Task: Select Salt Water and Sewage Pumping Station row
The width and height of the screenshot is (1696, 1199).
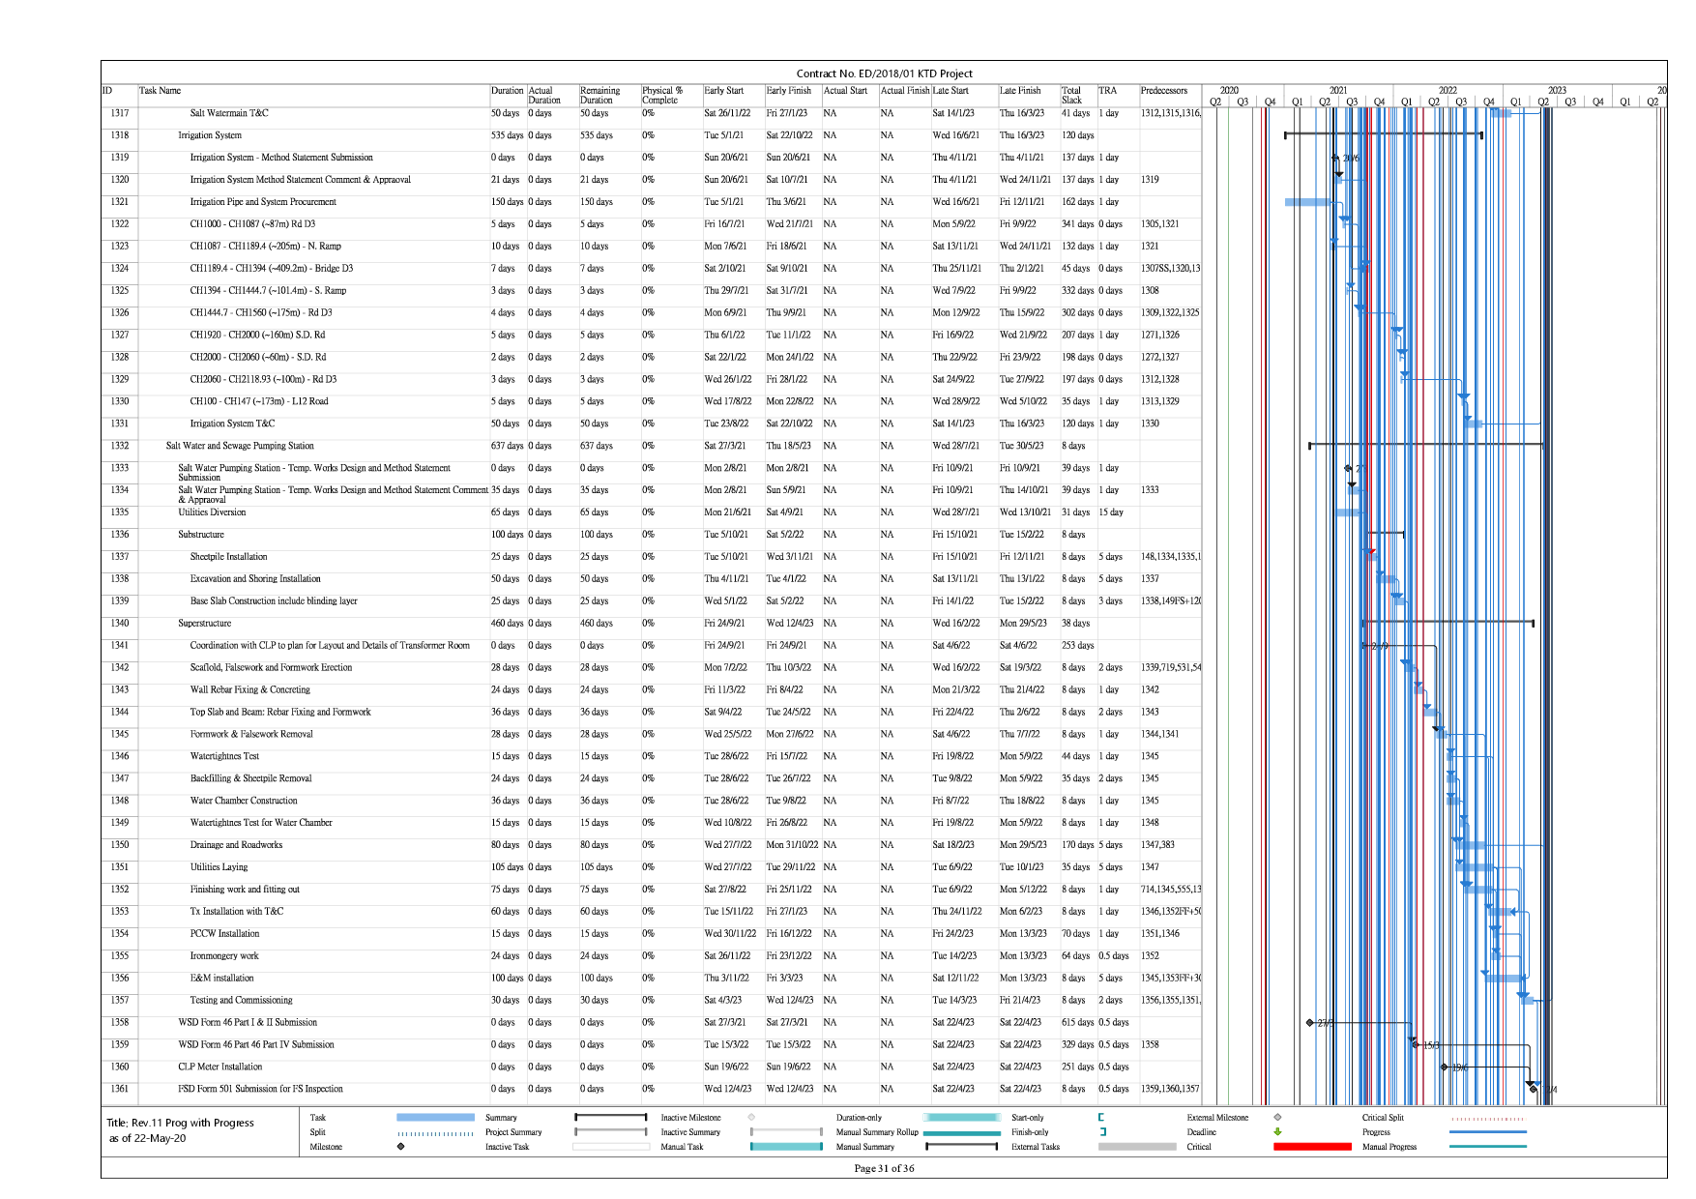Action: point(240,446)
